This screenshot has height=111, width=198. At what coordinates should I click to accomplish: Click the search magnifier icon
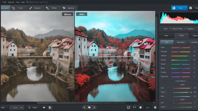27,2
